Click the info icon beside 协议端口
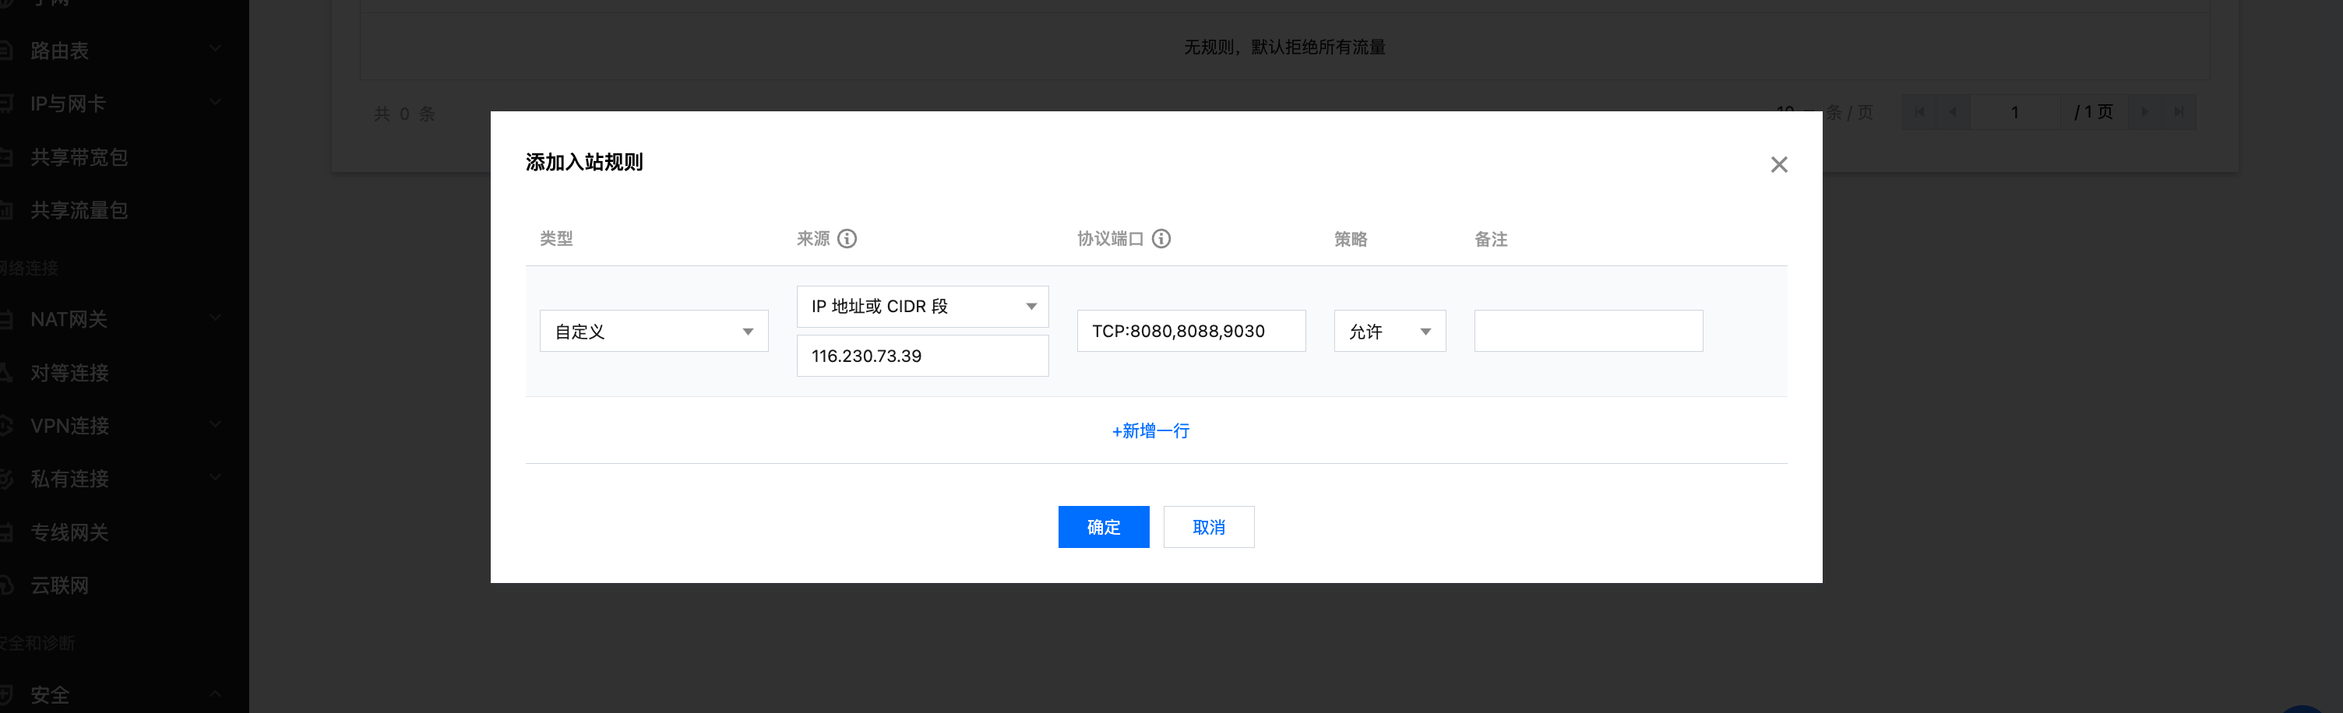The width and height of the screenshot is (2343, 713). click(1161, 238)
